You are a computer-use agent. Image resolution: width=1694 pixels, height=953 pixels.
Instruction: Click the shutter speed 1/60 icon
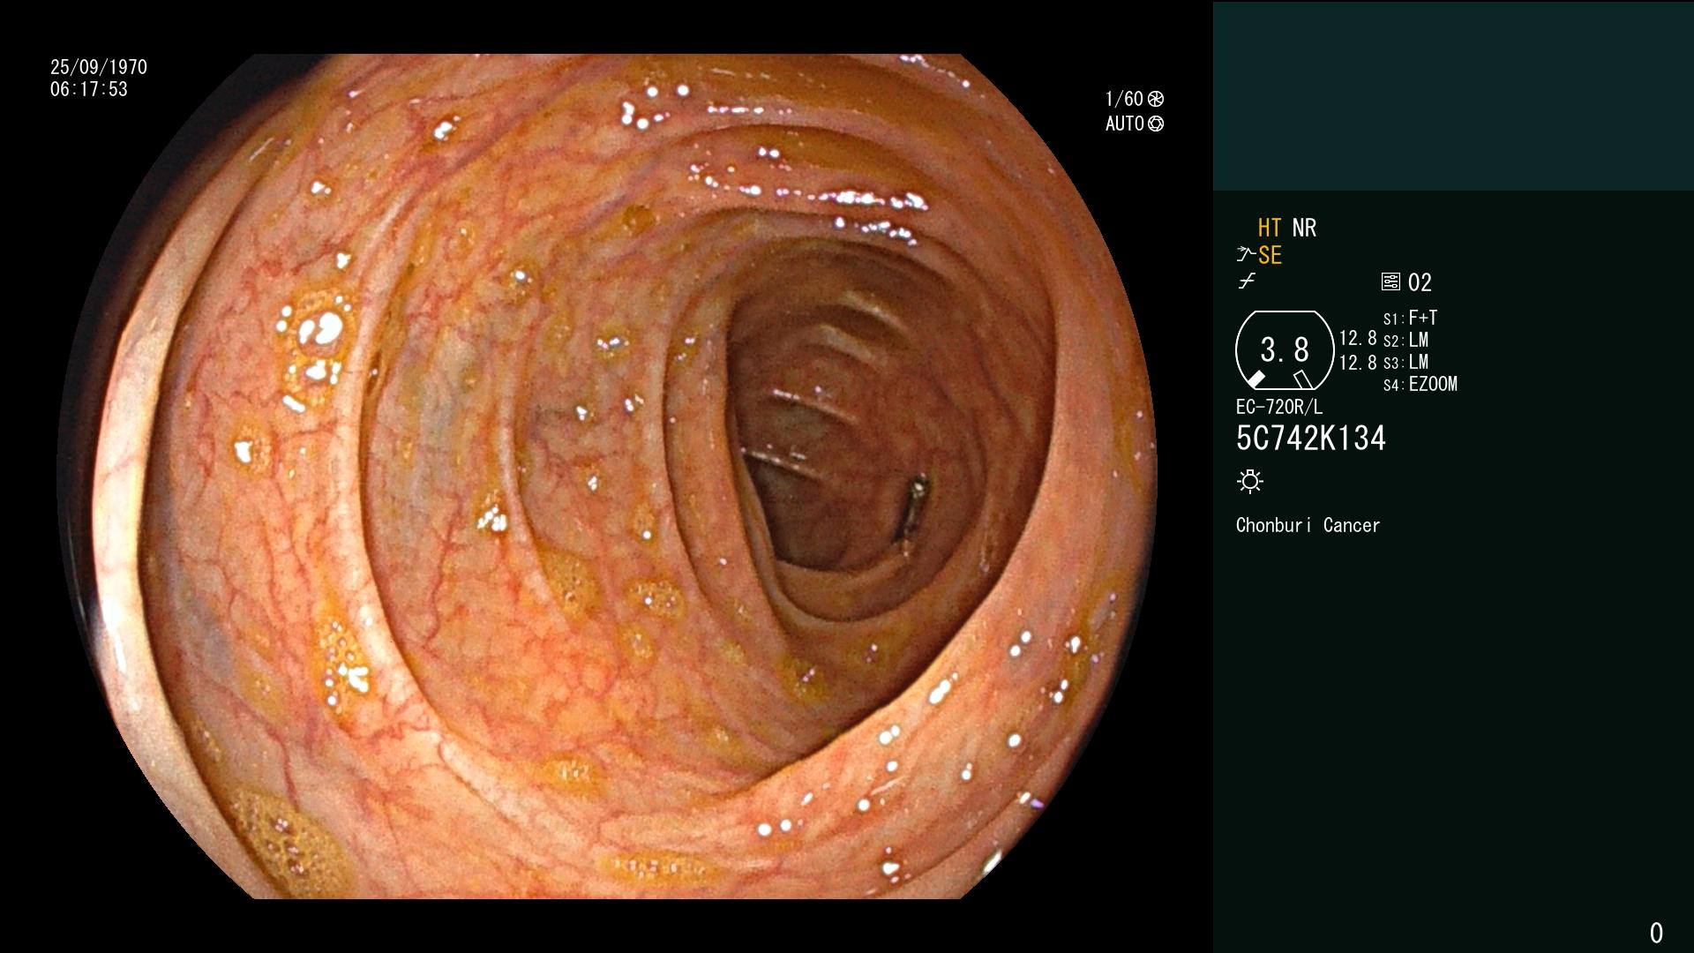[1156, 99]
